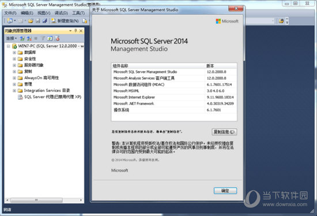Expand the Integration Services 目录 node
Viewport: 317px width, 216px height.
coord(14,91)
